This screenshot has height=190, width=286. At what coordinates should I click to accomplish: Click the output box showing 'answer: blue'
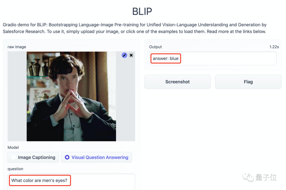[213, 59]
